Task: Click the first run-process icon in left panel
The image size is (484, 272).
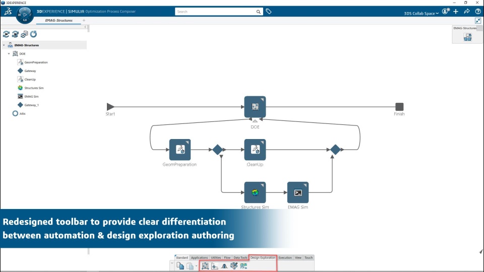Action: pyautogui.click(x=6, y=34)
